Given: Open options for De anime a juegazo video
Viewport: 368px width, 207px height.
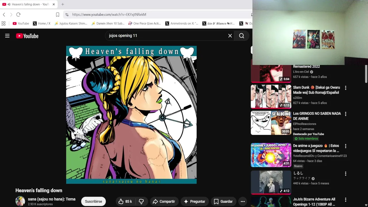Looking at the screenshot, I should (x=346, y=146).
